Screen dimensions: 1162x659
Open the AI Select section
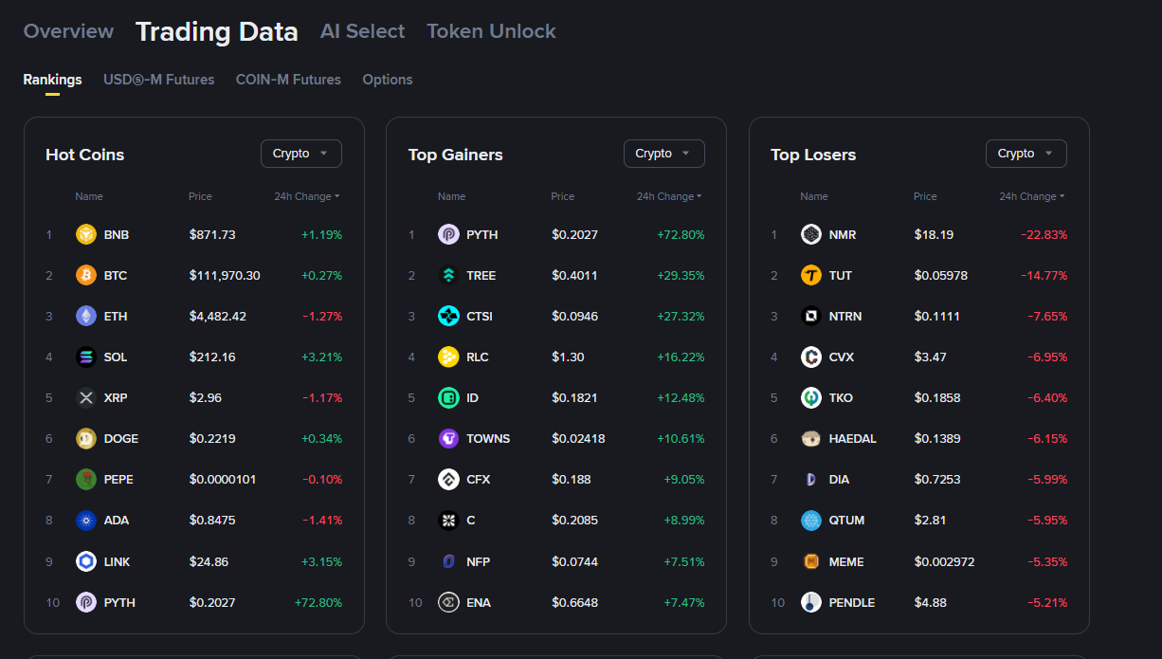click(362, 31)
